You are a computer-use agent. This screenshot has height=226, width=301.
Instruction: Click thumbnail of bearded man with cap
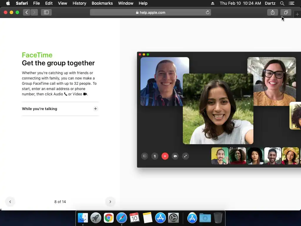[273, 156]
